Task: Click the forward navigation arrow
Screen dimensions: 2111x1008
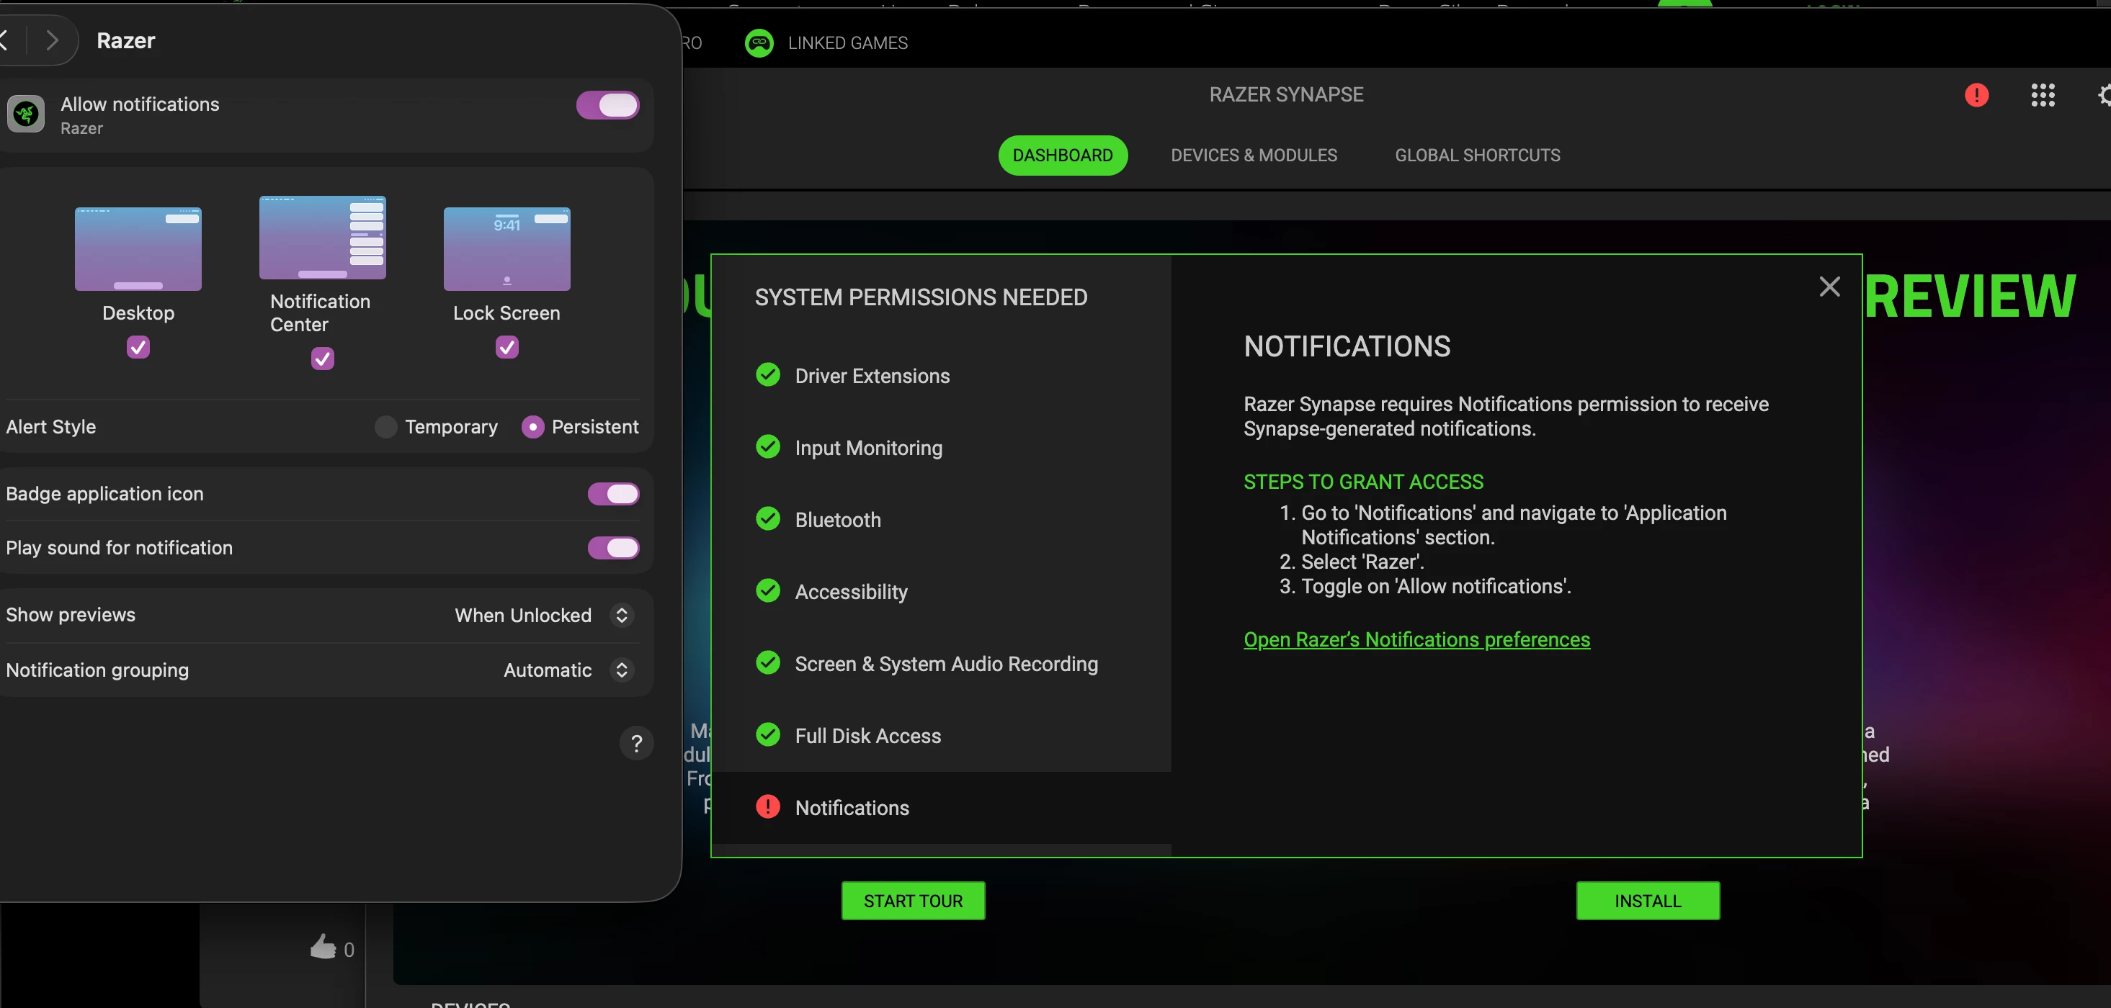Action: pyautogui.click(x=53, y=40)
